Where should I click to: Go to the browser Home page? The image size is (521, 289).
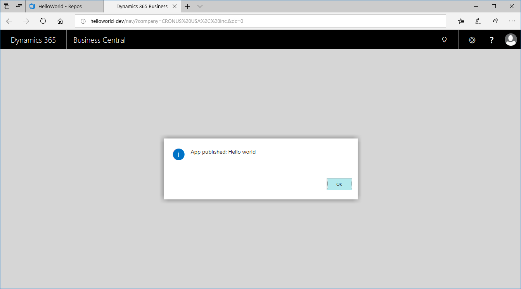60,21
